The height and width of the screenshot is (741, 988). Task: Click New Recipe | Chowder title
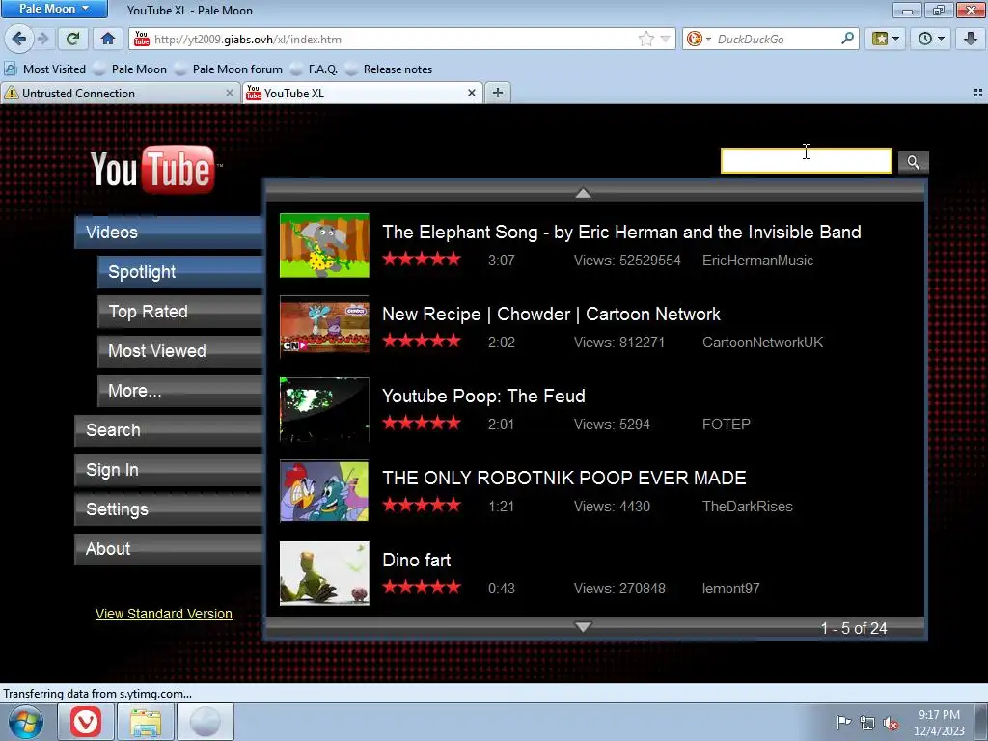click(551, 314)
